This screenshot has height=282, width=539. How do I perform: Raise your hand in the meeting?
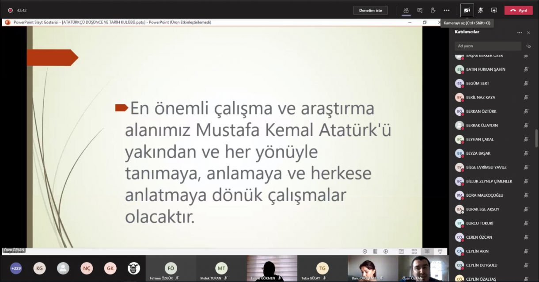[433, 10]
